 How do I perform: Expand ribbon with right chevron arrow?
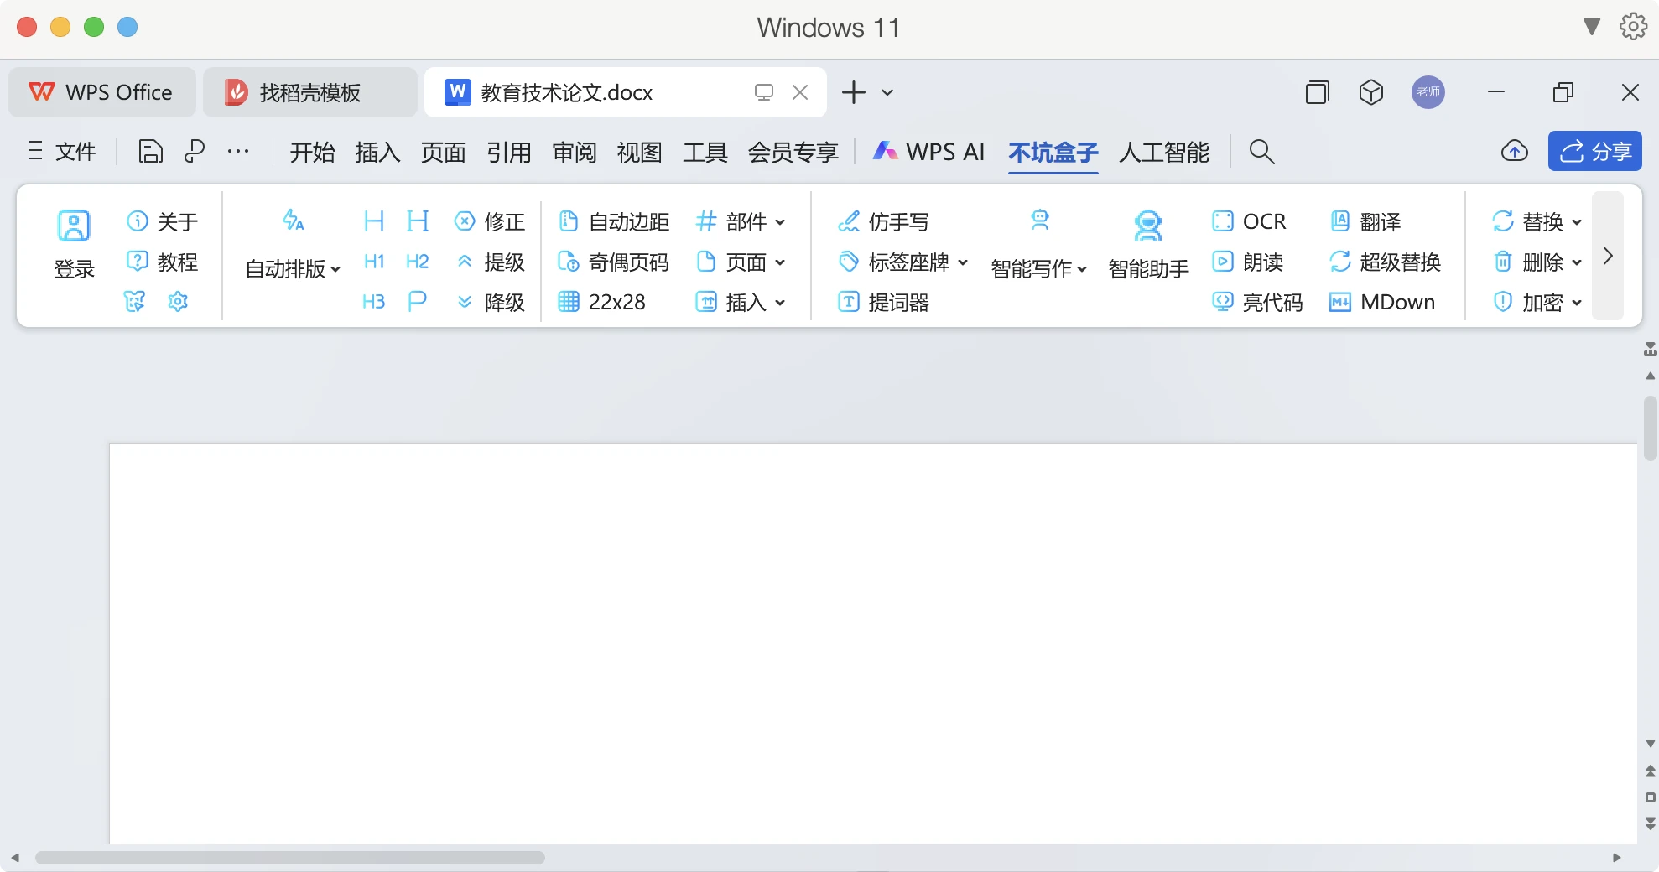(1608, 257)
